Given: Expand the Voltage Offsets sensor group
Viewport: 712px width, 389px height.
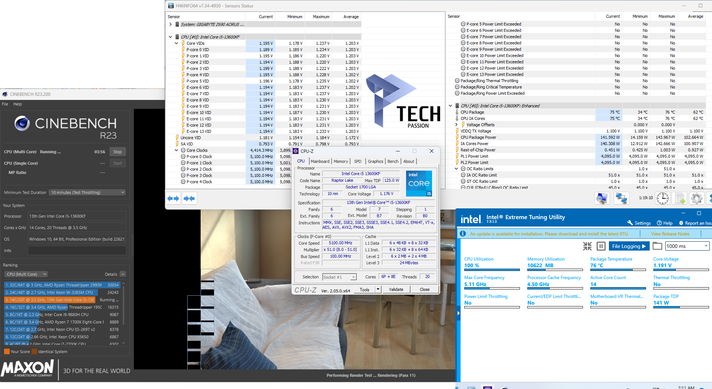Looking at the screenshot, I should [x=456, y=125].
